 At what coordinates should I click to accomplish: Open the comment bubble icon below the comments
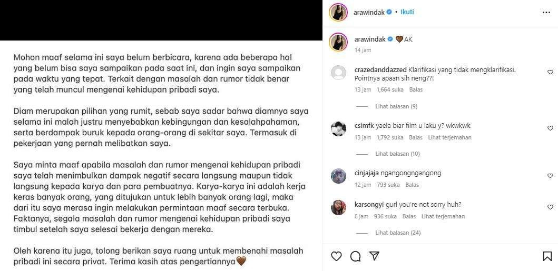(355, 256)
